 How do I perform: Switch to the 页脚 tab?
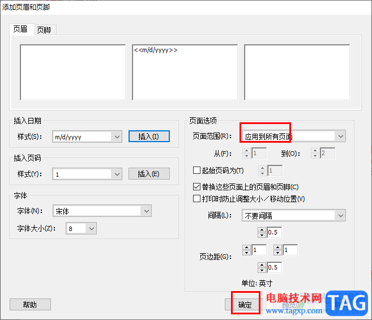pyautogui.click(x=44, y=30)
